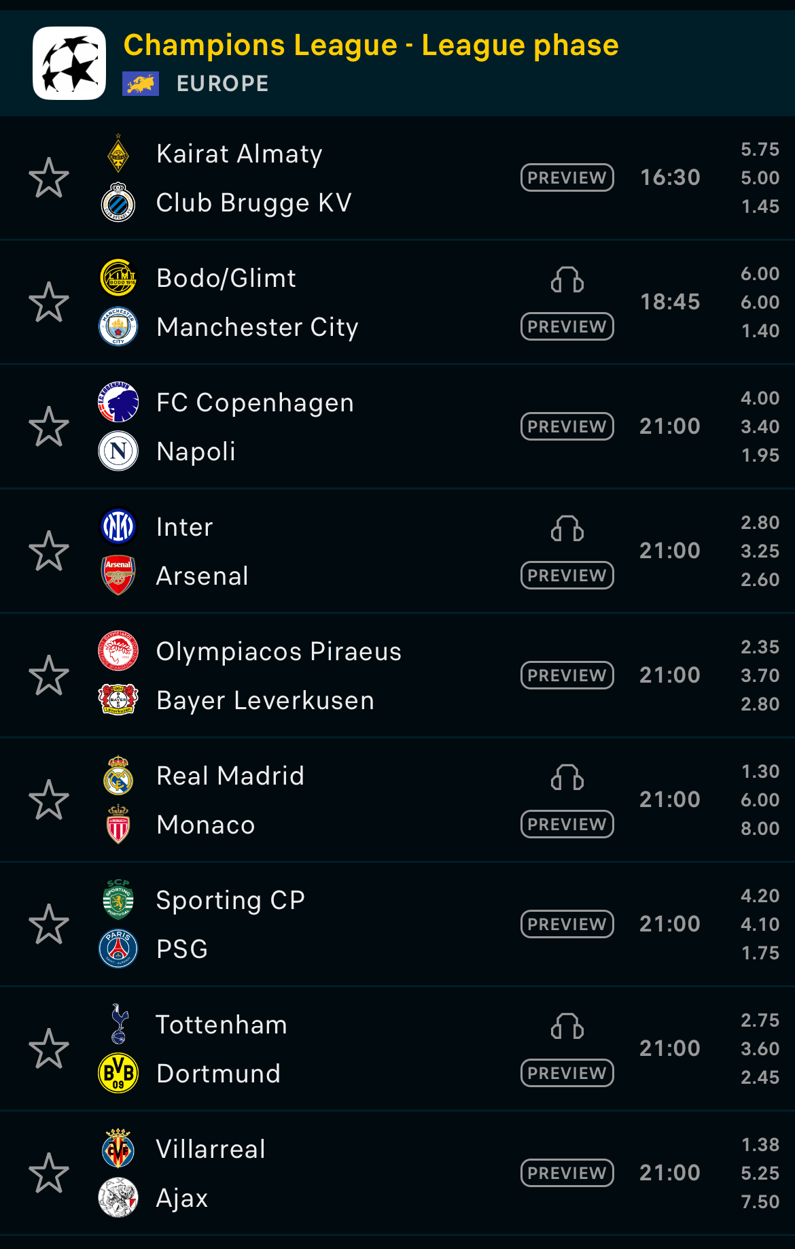Favorite the Sporting CP vs PSG match
795x1249 pixels.
pos(49,924)
